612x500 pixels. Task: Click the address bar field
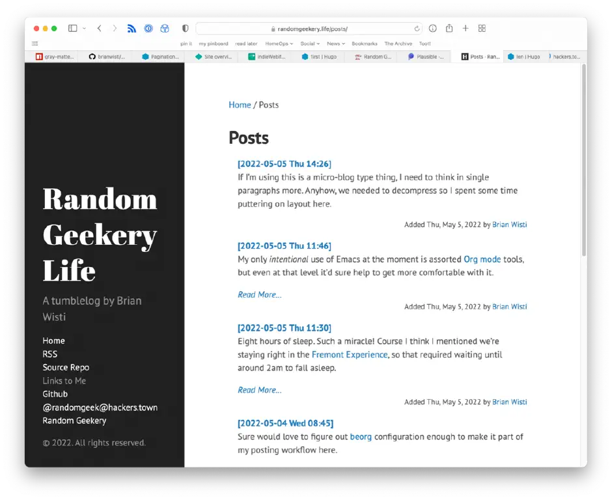pyautogui.click(x=313, y=28)
